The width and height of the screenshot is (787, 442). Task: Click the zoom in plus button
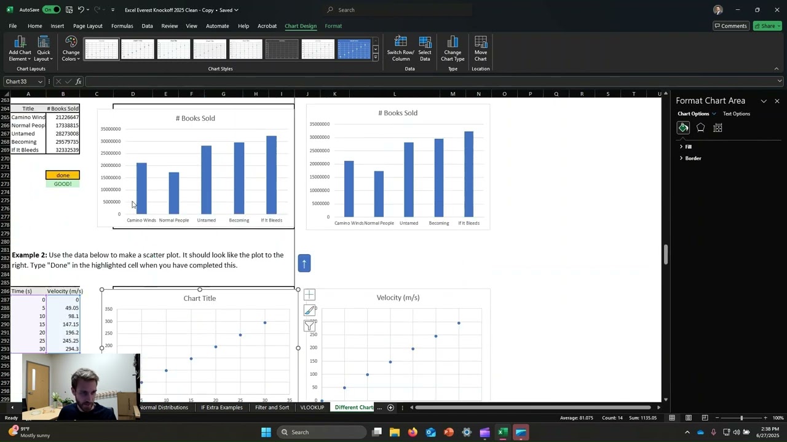pos(765,418)
